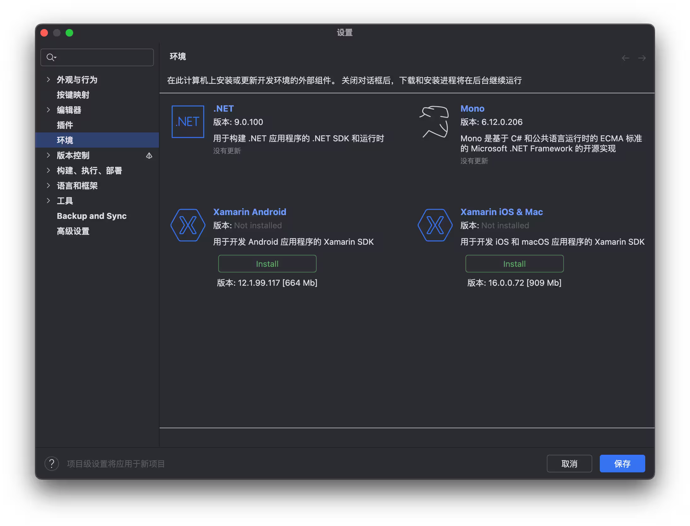This screenshot has height=526, width=690.
Task: Expand the 工具 section
Action: point(48,201)
